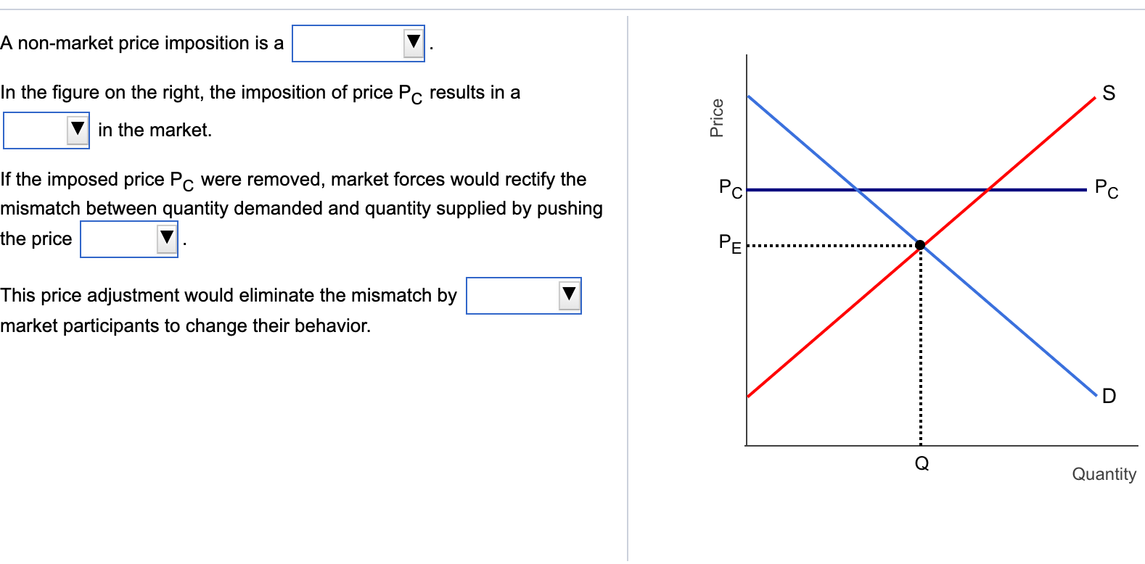1145x564 pixels.
Task: Click the vertical 'Price' axis label
Action: (x=715, y=116)
